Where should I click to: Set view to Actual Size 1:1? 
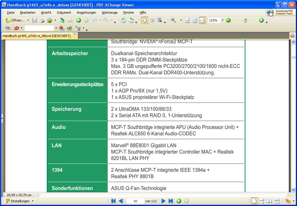[x=187, y=20]
